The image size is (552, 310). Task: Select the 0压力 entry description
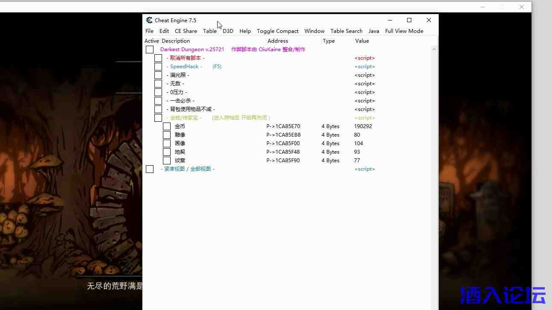click(177, 92)
